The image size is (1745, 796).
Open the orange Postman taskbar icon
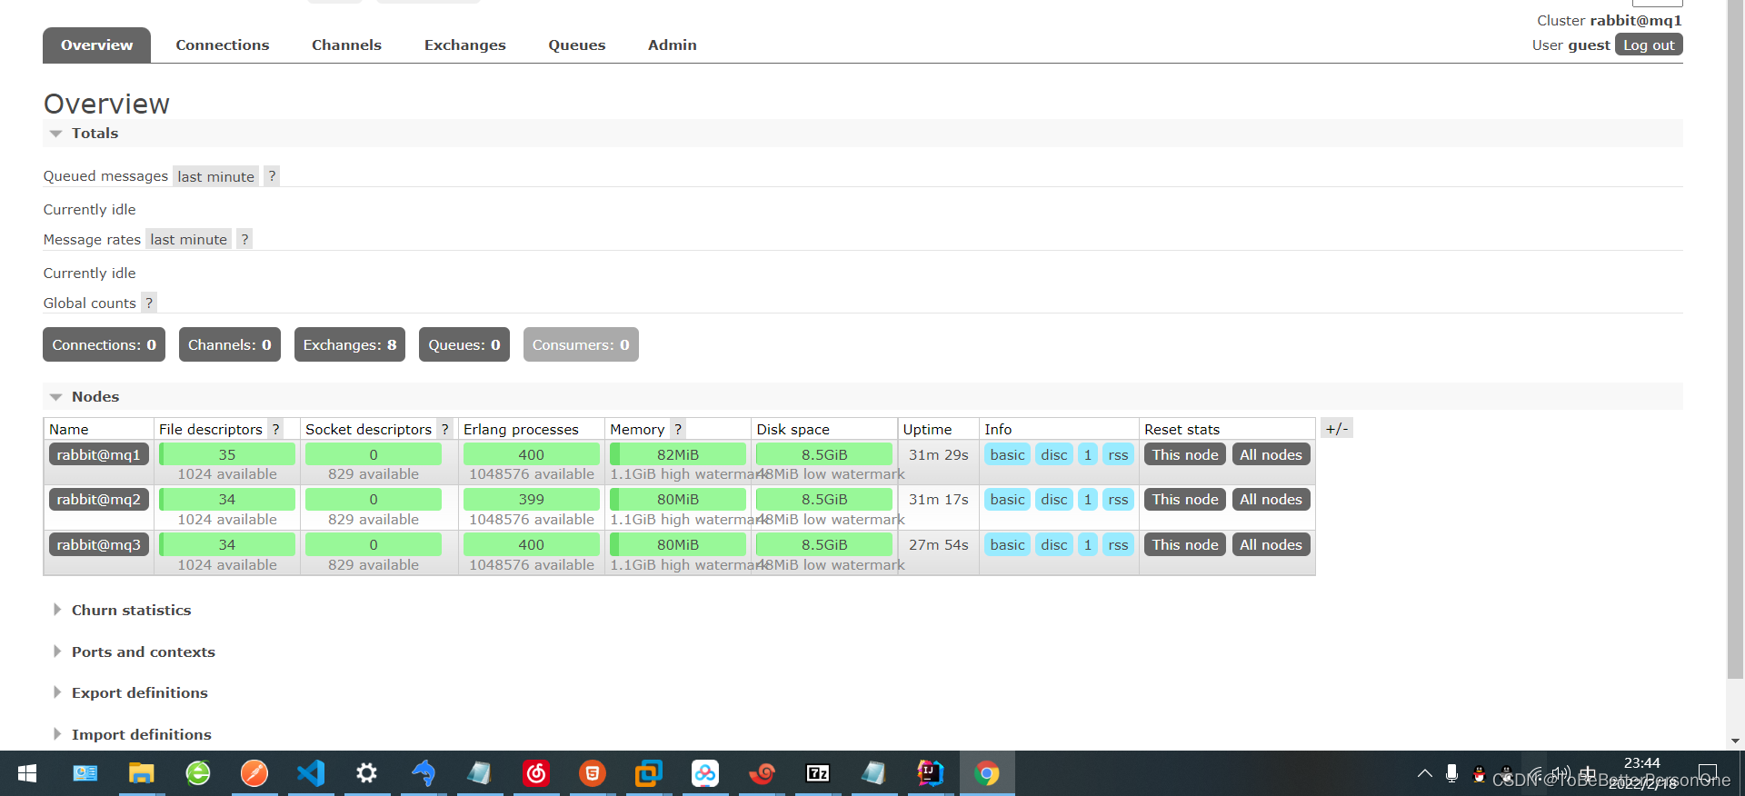(254, 773)
